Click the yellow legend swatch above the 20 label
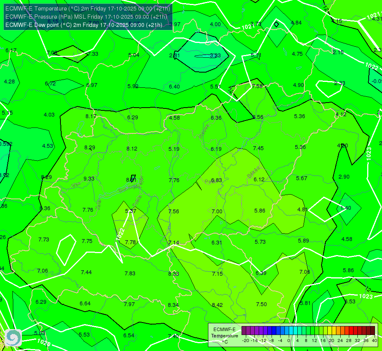Image resolution: width=382 pixels, height=351 pixels. click(x=330, y=331)
